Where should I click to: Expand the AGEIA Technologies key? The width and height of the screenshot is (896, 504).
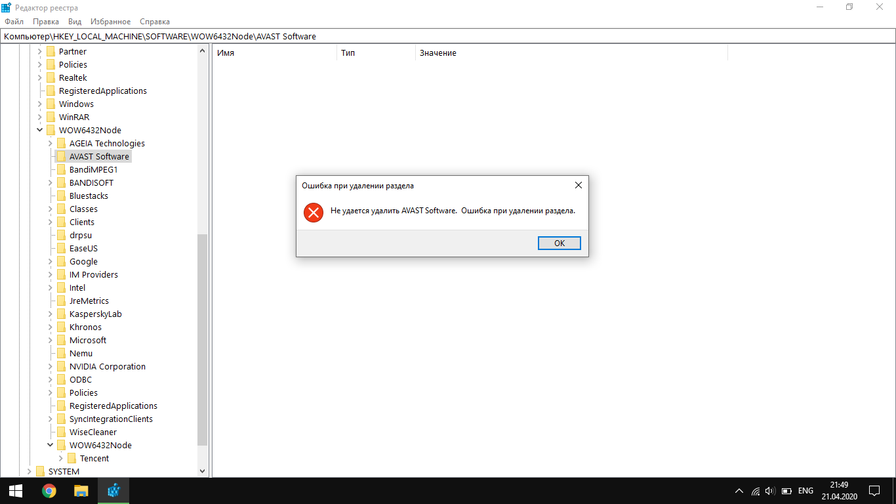[x=51, y=143]
